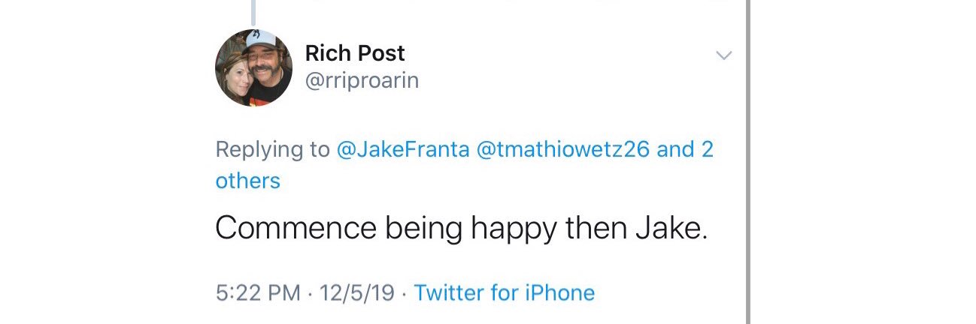Viewport: 976px width, 324px height.
Task: Open the @tmathiowetz26 mention link
Action: (x=563, y=149)
